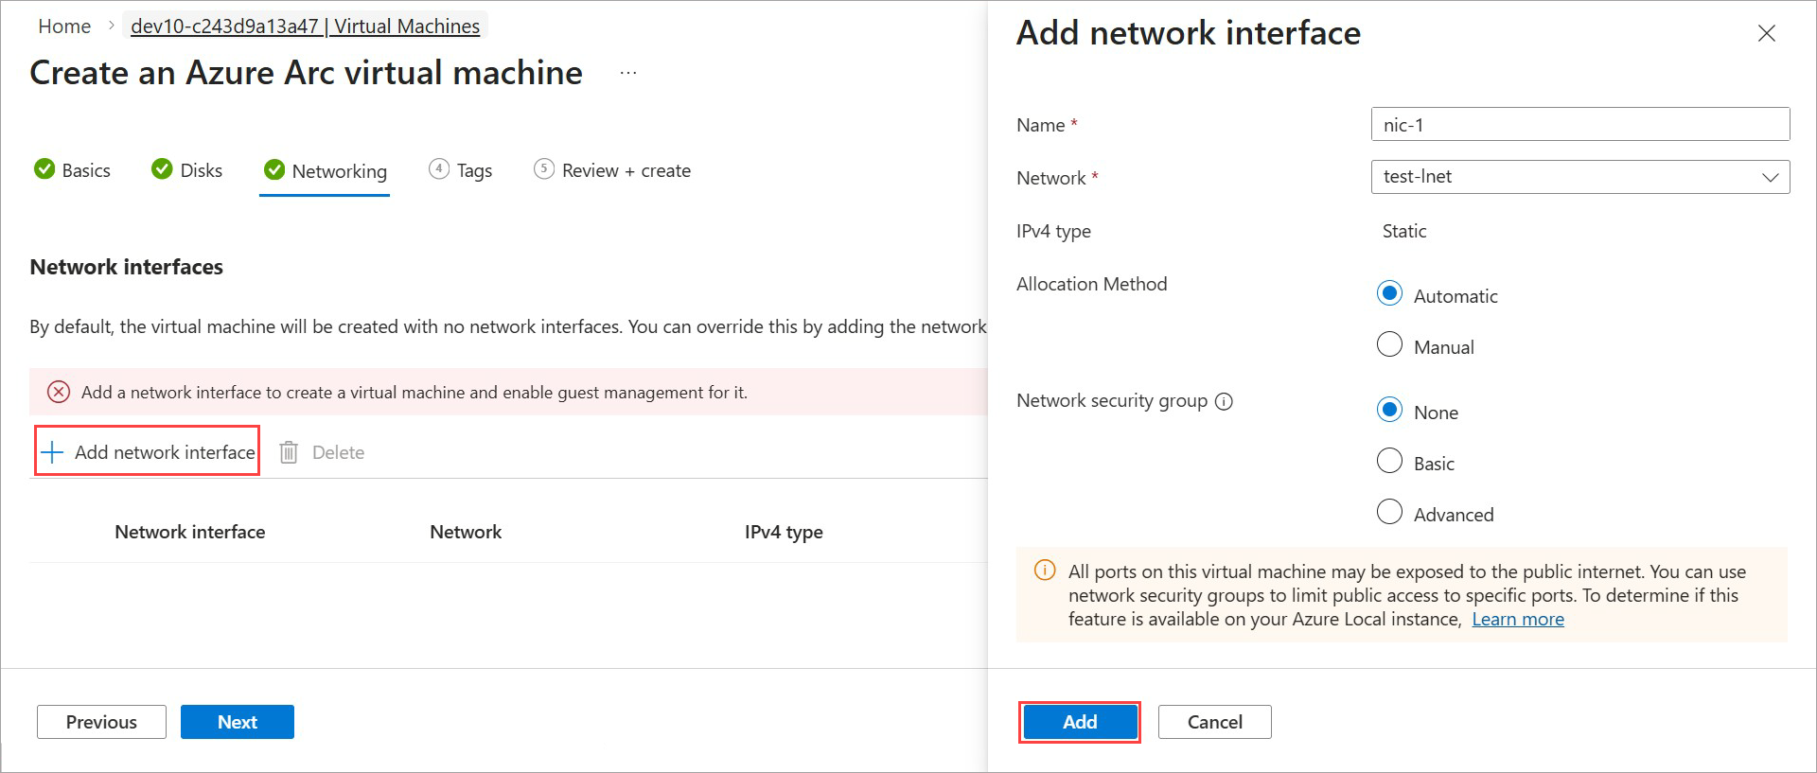Switch to the Disks tab

(x=187, y=170)
